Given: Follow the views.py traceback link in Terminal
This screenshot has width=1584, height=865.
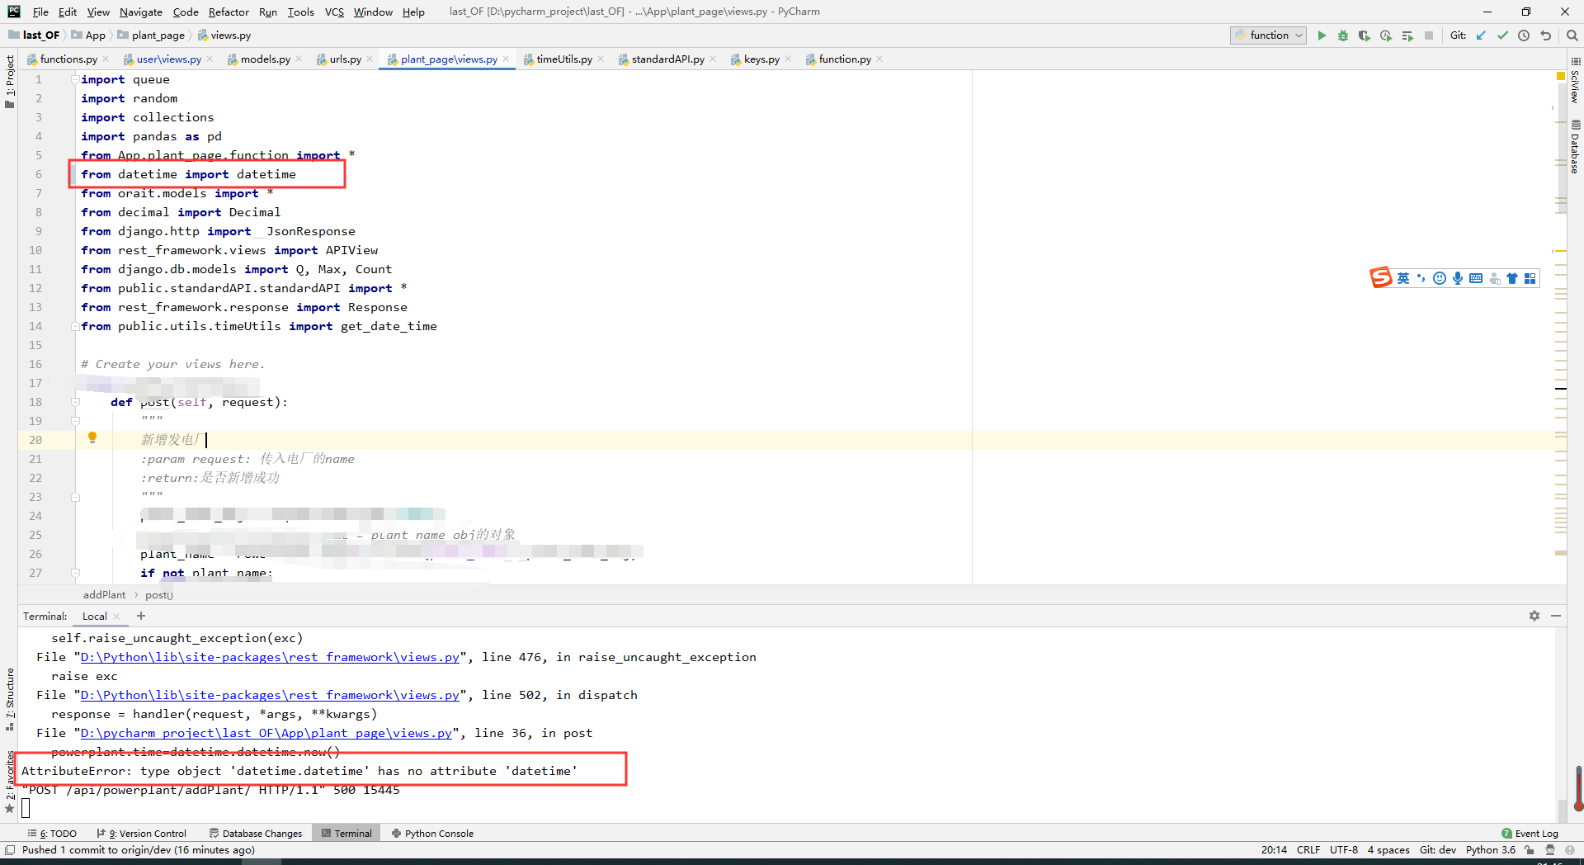Looking at the screenshot, I should pyautogui.click(x=264, y=733).
